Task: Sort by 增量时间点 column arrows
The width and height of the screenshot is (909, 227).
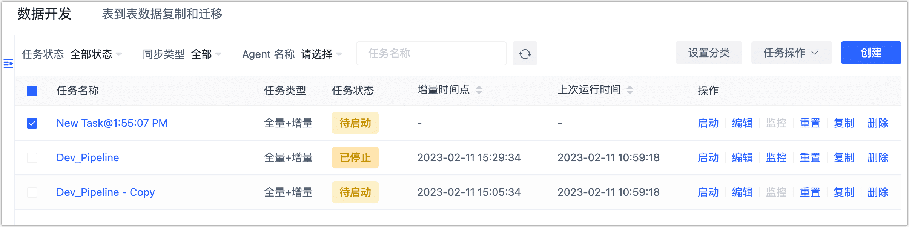Action: 479,90
